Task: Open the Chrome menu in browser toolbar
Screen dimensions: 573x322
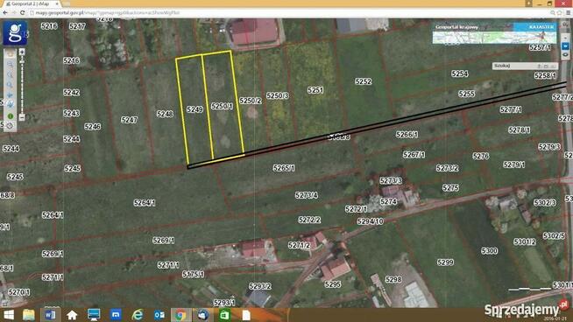Action: click(x=568, y=13)
